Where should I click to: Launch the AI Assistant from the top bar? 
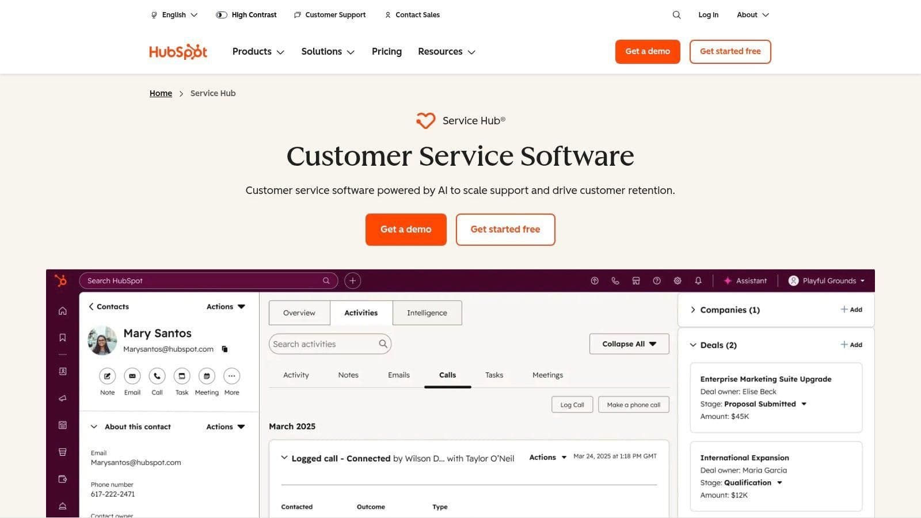tap(745, 280)
